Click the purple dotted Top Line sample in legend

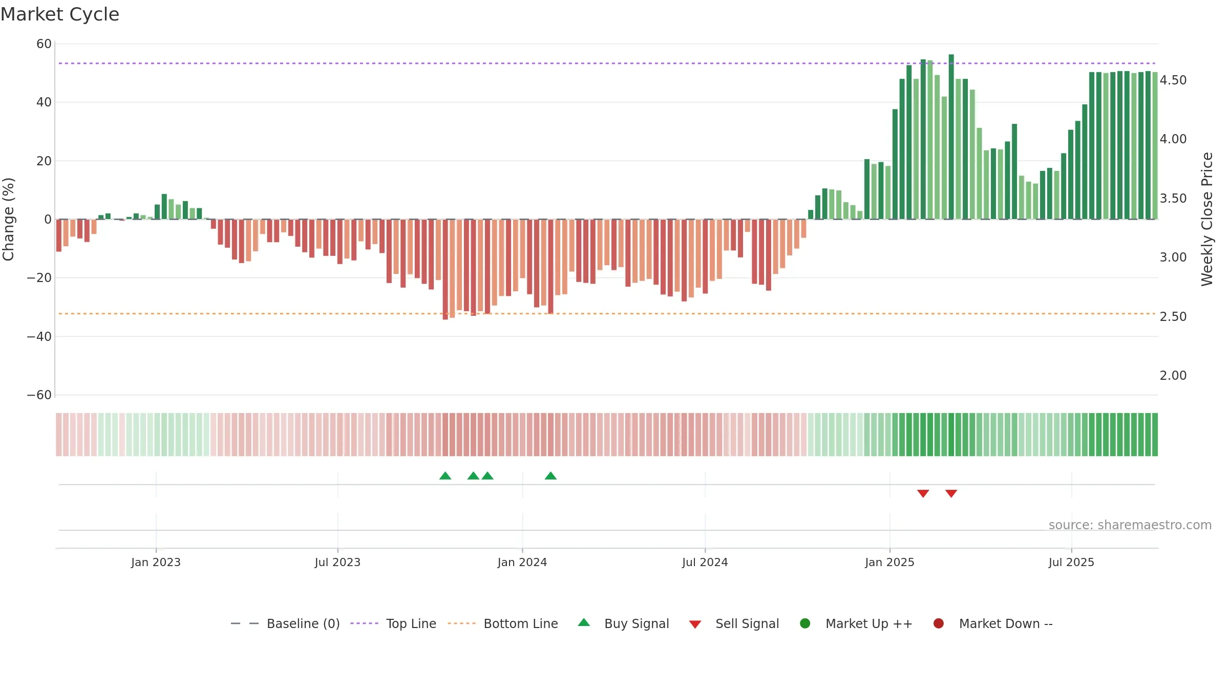point(364,623)
